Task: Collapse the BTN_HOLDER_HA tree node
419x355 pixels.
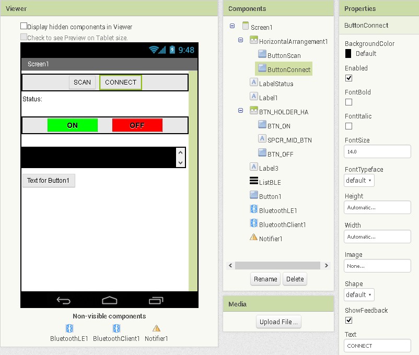Action: pyautogui.click(x=241, y=111)
